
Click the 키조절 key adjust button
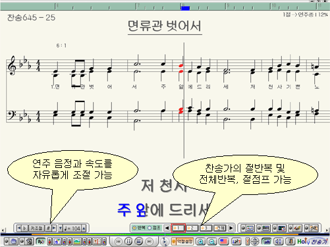pos(36,229)
